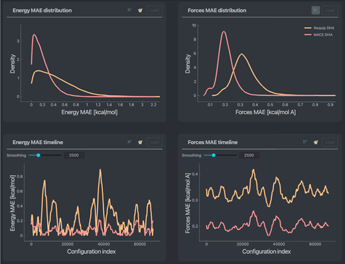
Task: Click Load button in Energy MAE distribution panel
Action: (155, 11)
